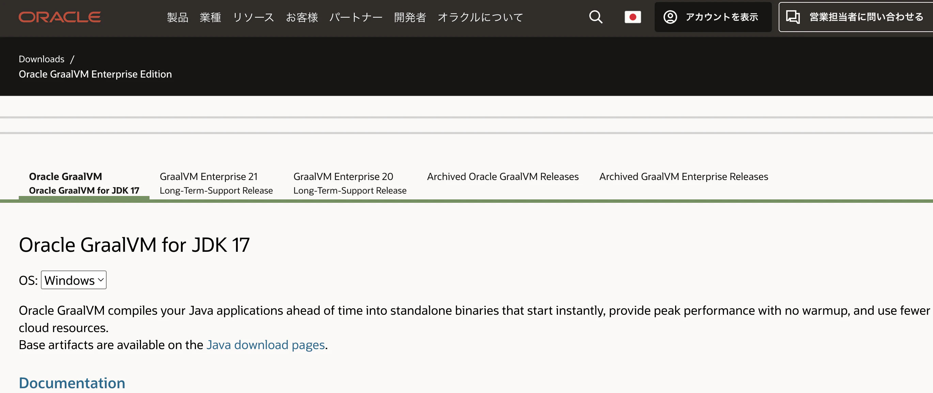
Task: Switch to the GraalVM Enterprise 21 tab
Action: coord(216,183)
